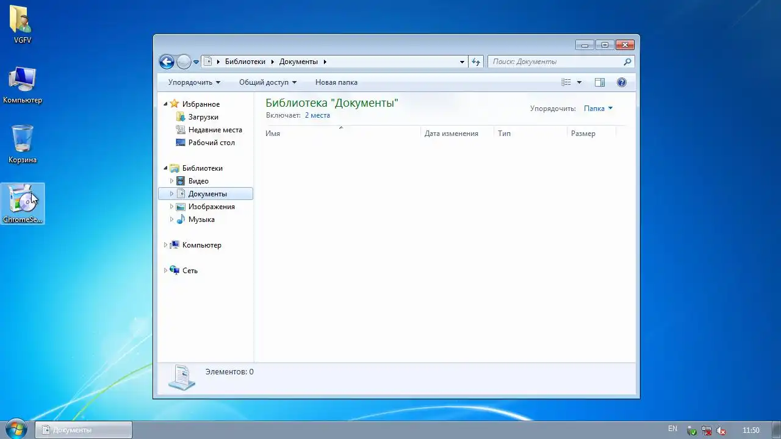The width and height of the screenshot is (781, 439).
Task: Toggle the preview pane button
Action: (x=600, y=82)
